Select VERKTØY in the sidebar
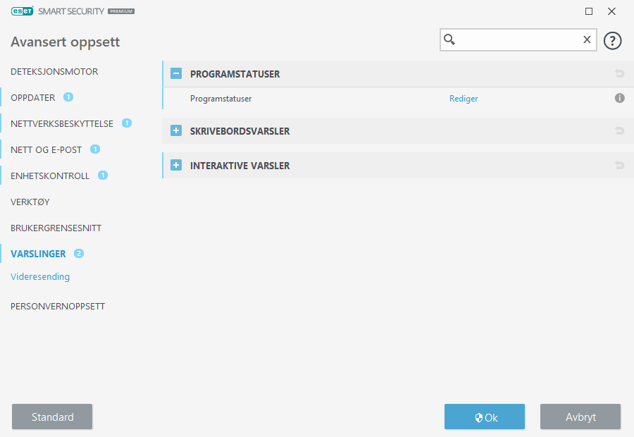Image resolution: width=634 pixels, height=437 pixels. pyautogui.click(x=30, y=202)
